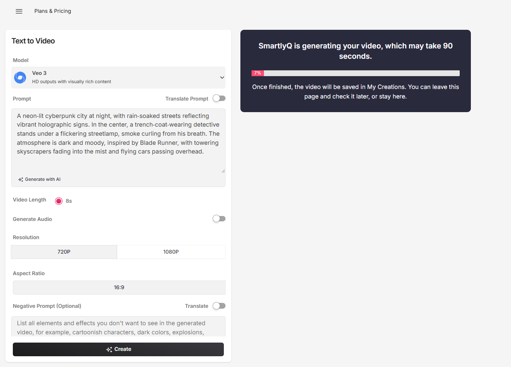Open the 16:9 aspect ratio selector
The height and width of the screenshot is (367, 511).
(x=119, y=288)
